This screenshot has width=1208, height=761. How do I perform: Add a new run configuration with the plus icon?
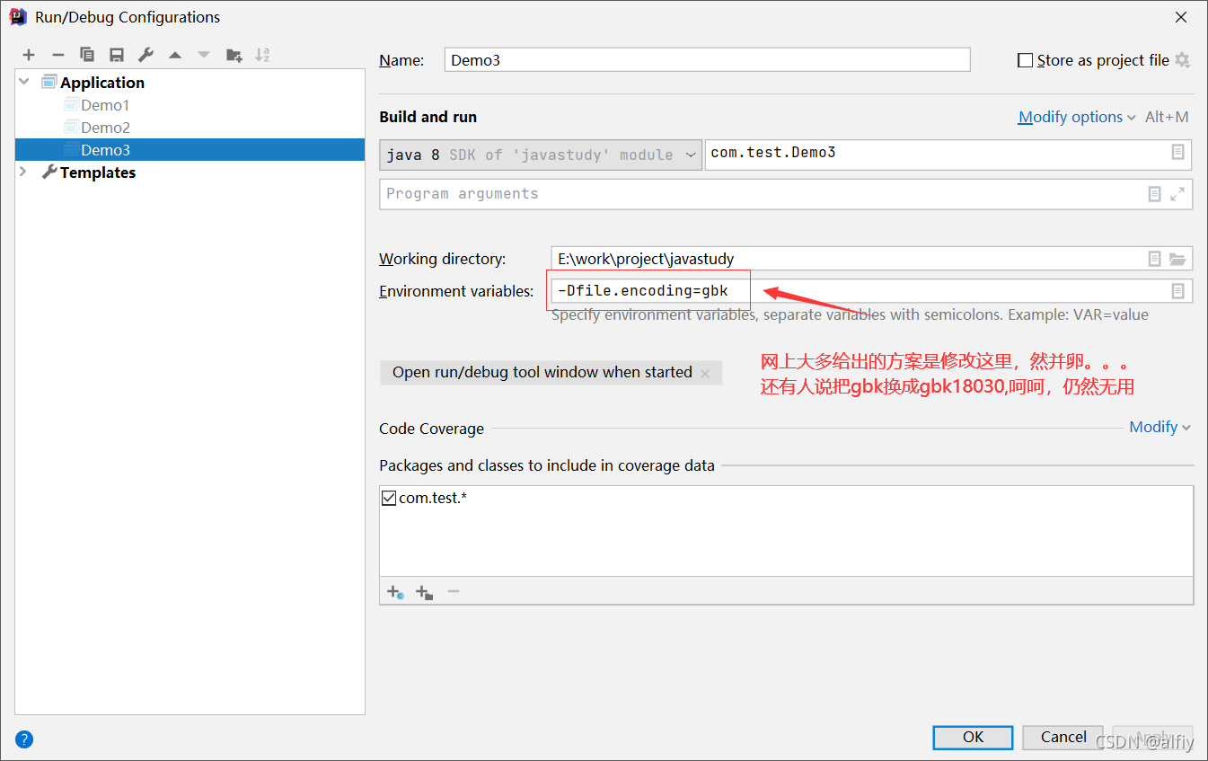pyautogui.click(x=29, y=54)
